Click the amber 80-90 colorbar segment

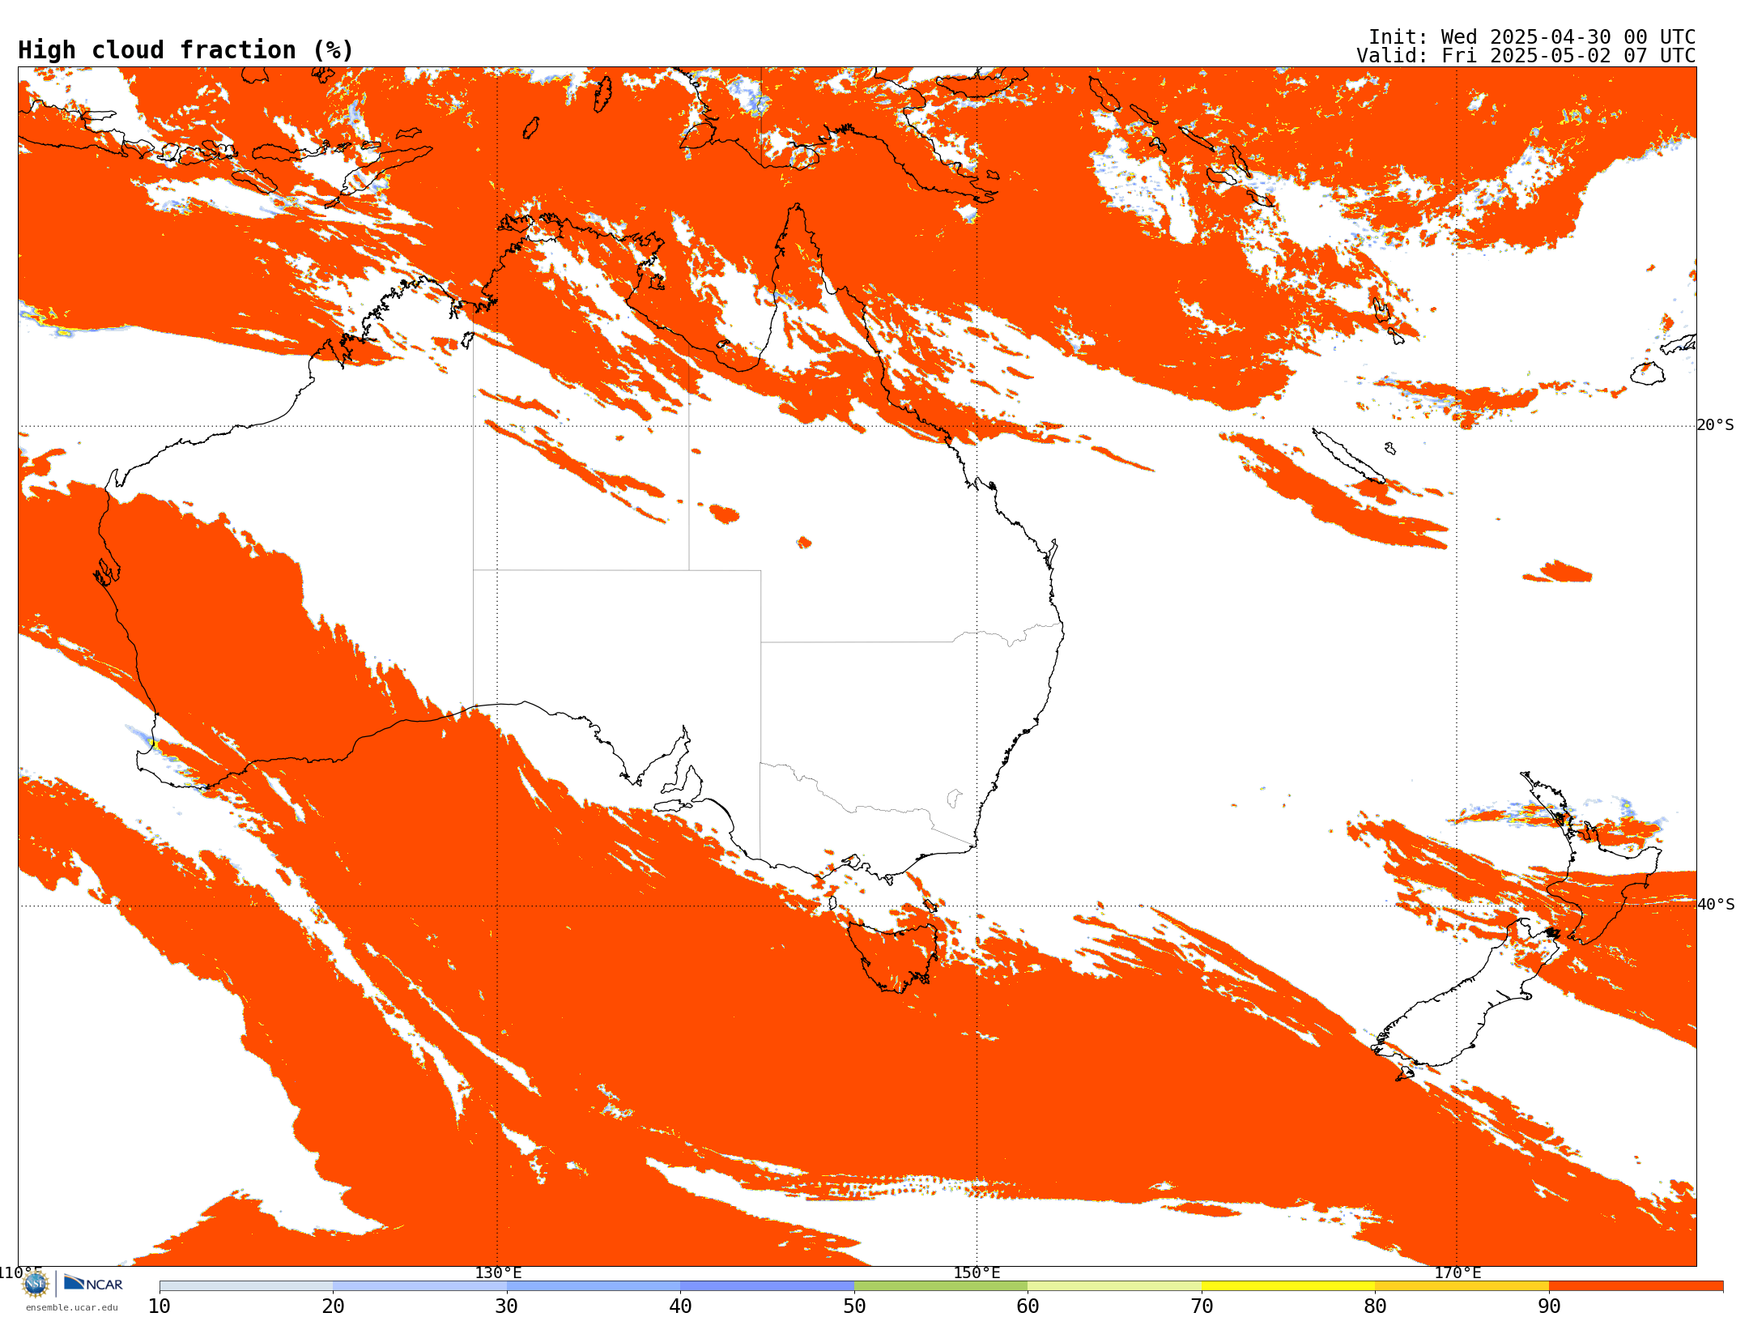[1462, 1286]
